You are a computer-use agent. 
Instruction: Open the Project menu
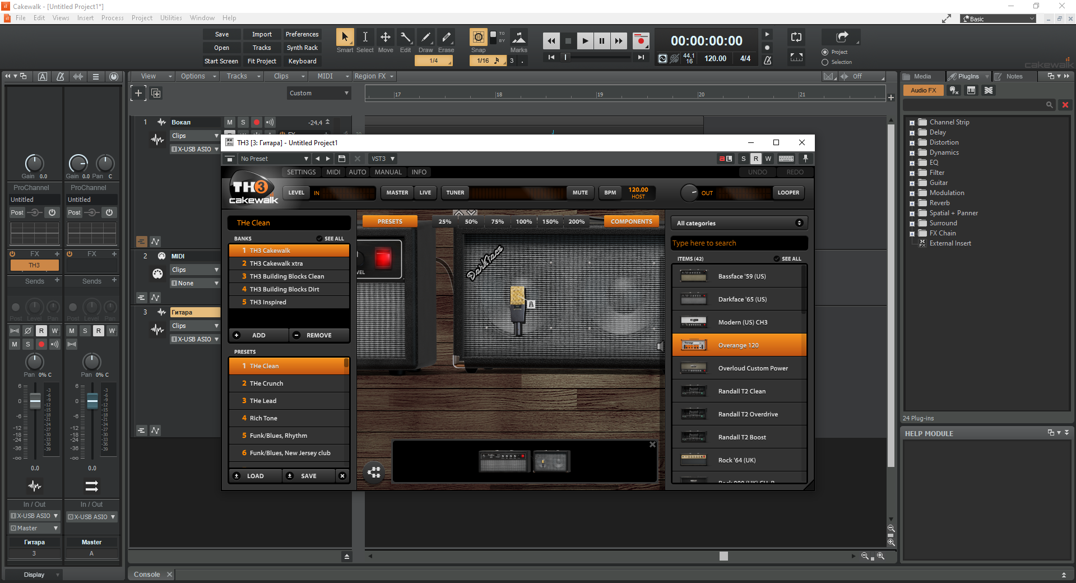142,18
